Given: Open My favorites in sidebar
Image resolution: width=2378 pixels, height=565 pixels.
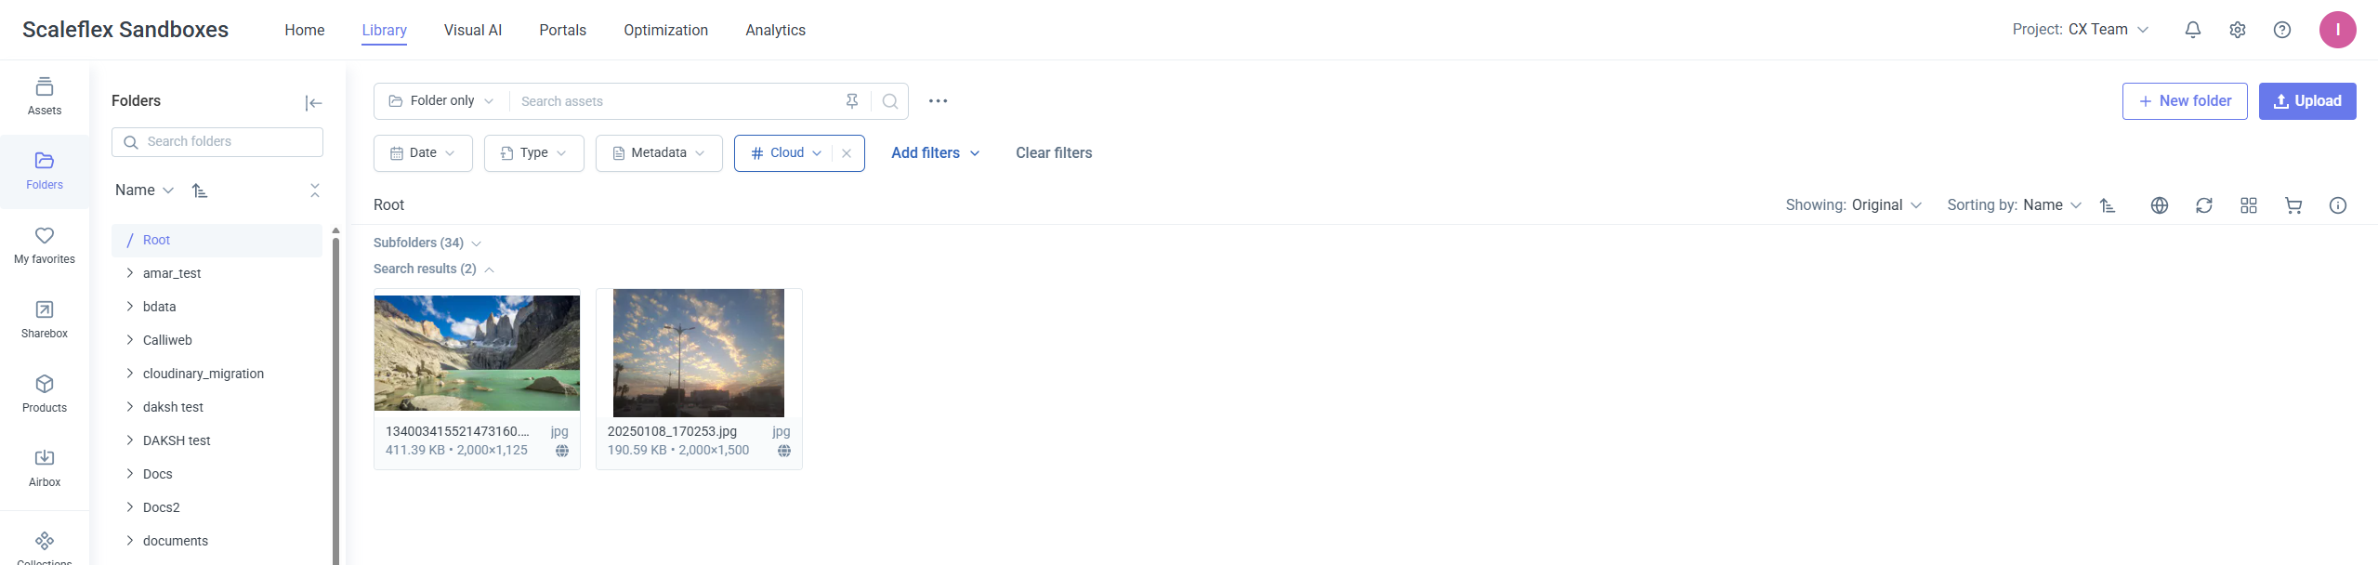Looking at the screenshot, I should click(x=45, y=245).
